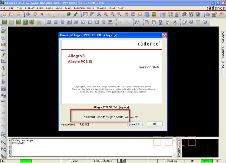Toggle the A button in status bar

tap(123, 161)
